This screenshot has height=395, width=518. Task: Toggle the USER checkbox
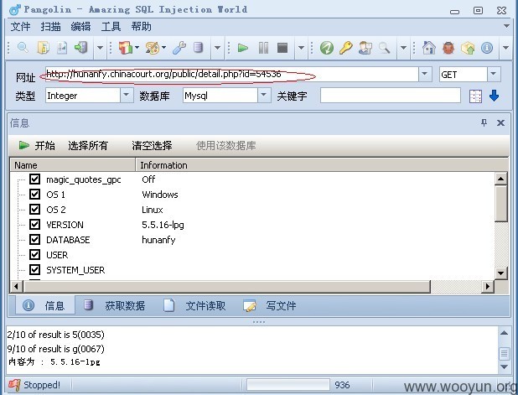point(34,254)
